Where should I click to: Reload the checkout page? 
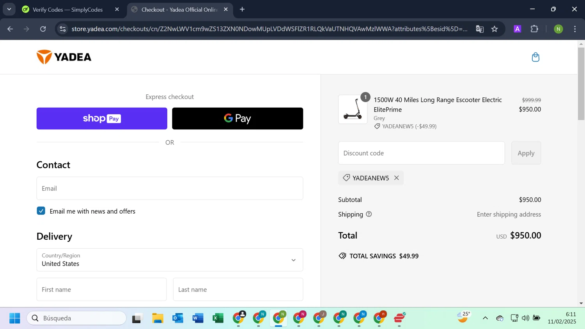(x=43, y=29)
